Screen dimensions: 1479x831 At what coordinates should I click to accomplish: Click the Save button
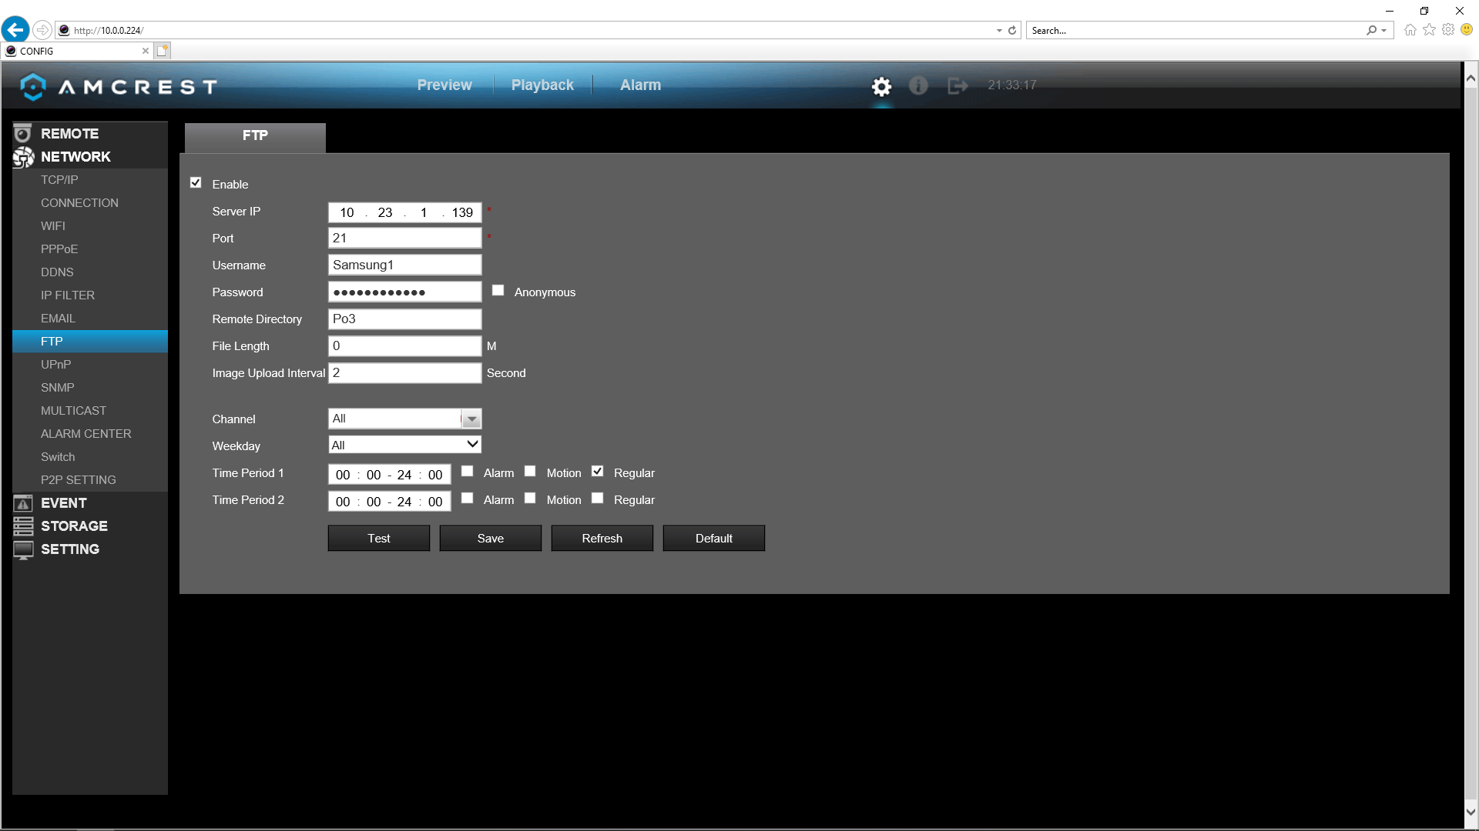click(491, 539)
